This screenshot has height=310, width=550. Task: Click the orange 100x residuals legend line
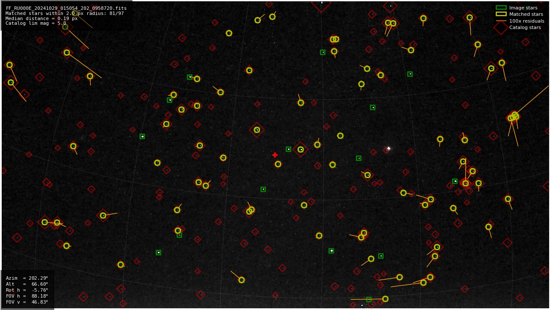coord(501,21)
